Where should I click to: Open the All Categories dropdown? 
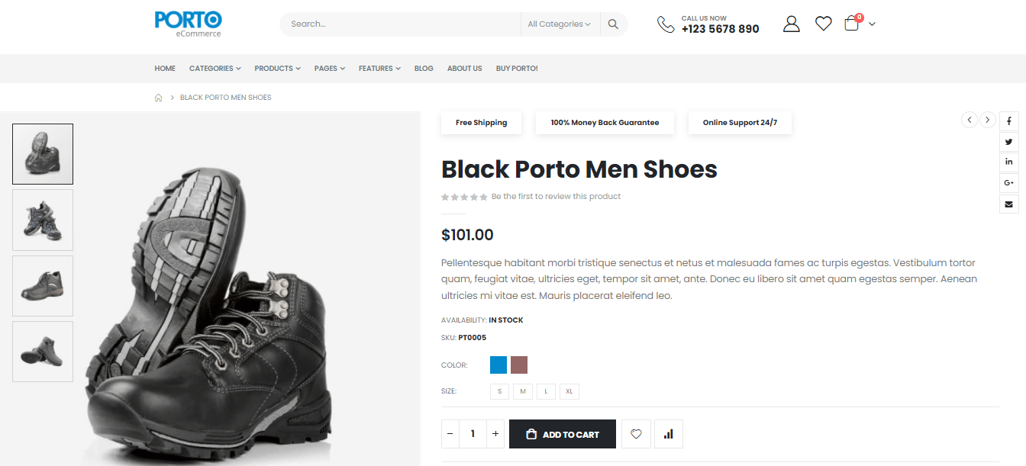tap(560, 24)
